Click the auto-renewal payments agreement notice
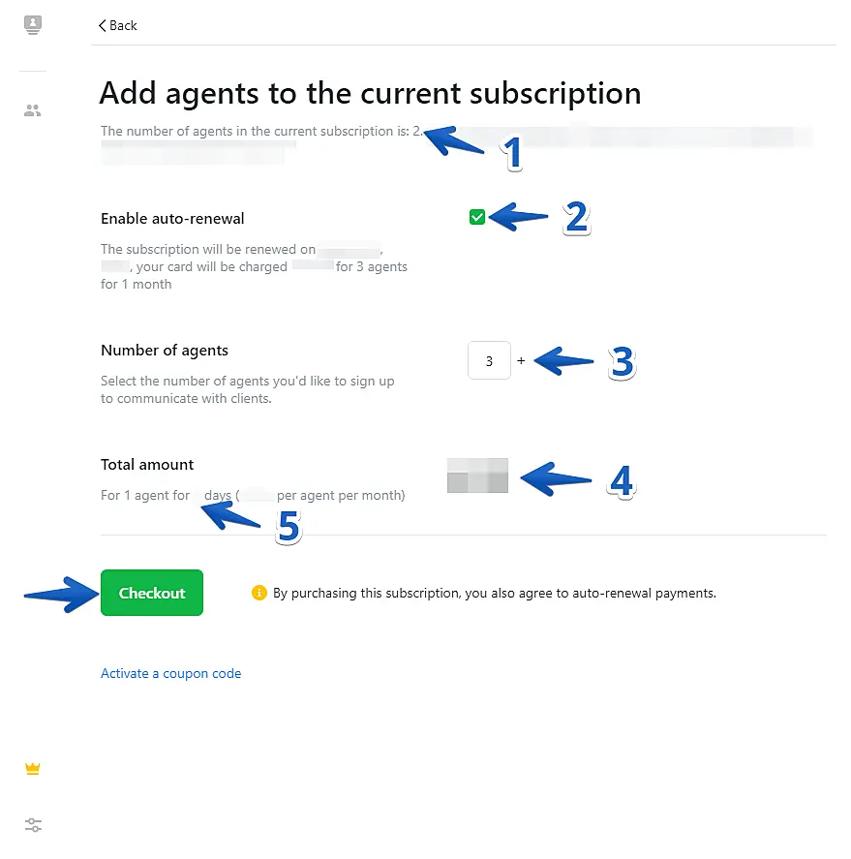 pos(494,593)
